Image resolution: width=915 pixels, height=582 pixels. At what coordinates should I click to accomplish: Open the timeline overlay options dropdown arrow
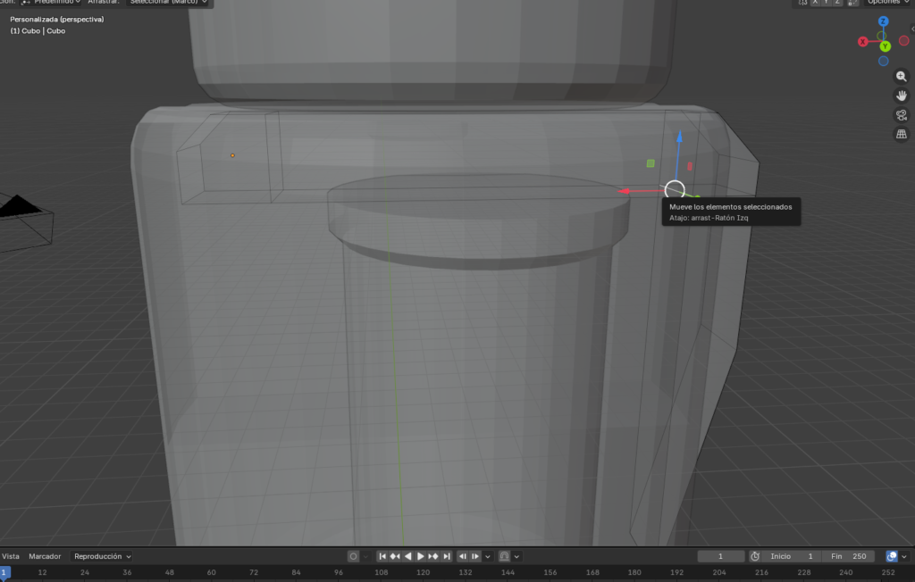(904, 556)
